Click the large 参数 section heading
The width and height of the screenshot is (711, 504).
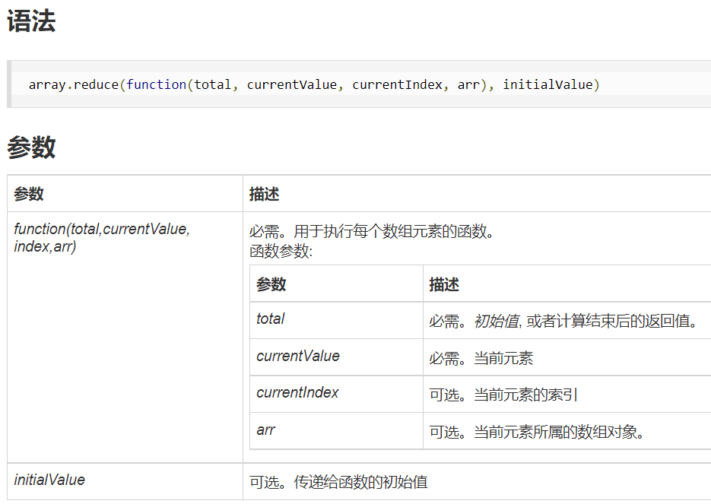31,147
